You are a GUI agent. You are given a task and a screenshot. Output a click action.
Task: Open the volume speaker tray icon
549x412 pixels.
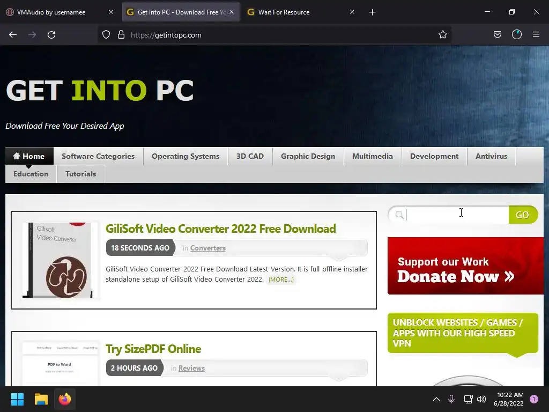click(x=481, y=399)
